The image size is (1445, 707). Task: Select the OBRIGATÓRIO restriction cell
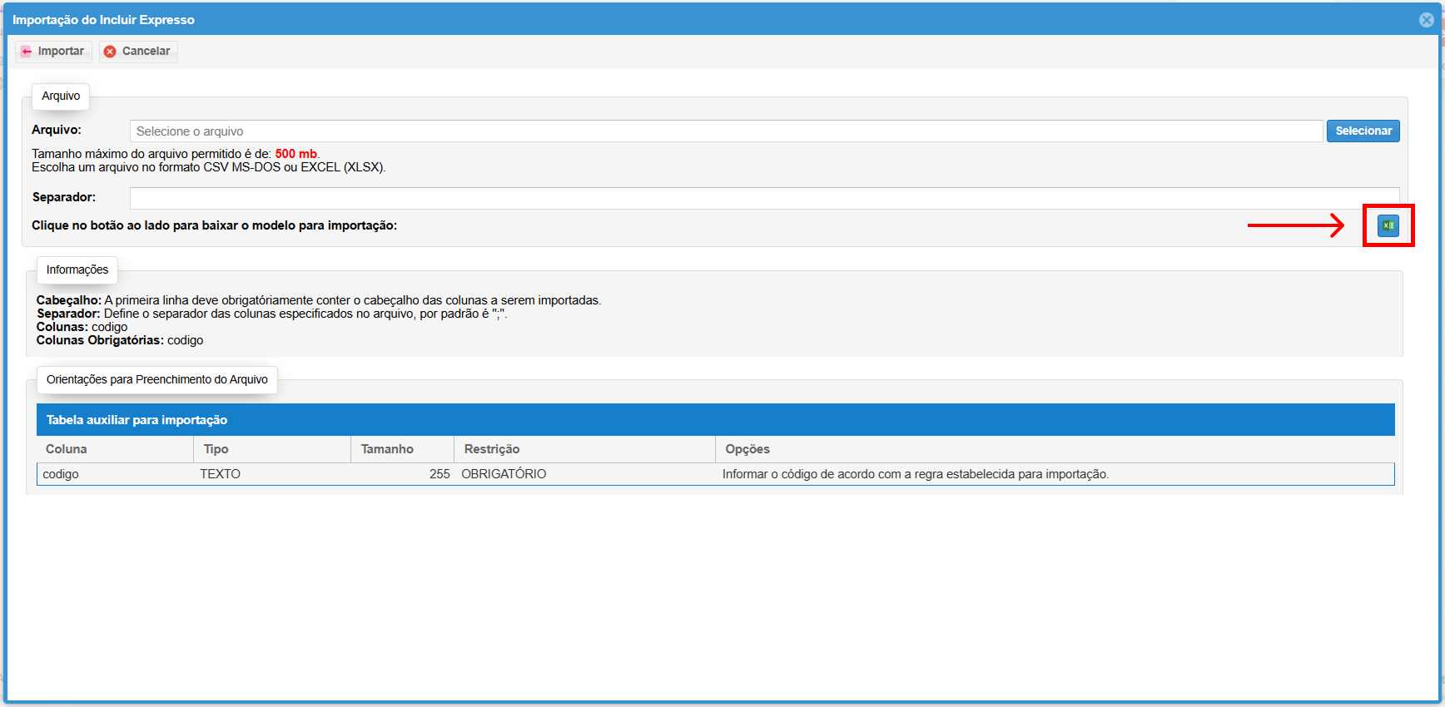point(504,474)
